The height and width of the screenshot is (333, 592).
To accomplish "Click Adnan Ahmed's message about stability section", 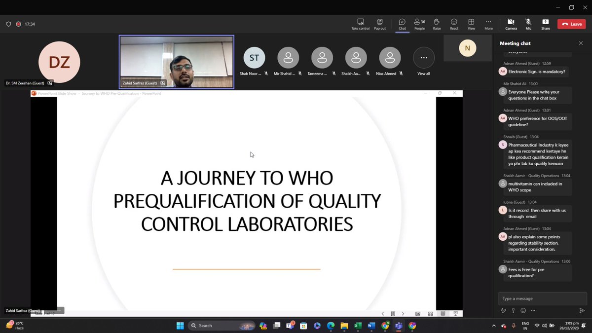I will [x=539, y=243].
